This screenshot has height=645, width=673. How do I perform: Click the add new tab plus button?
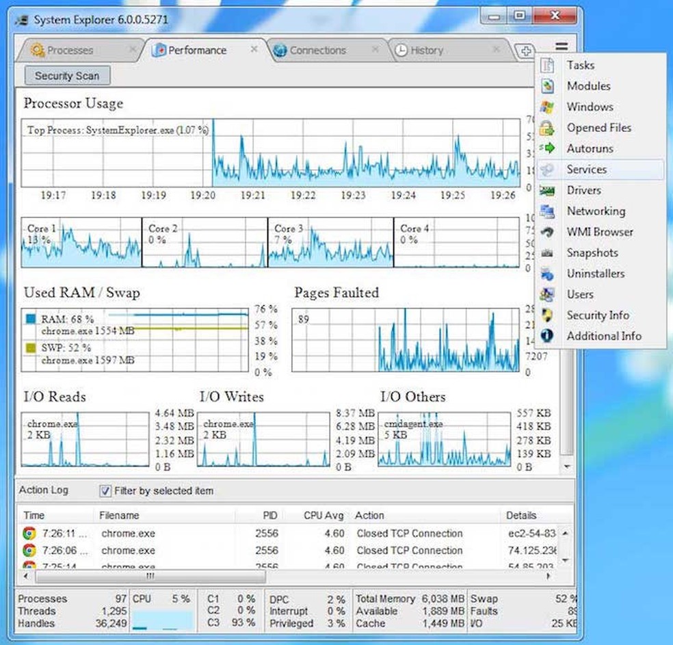(x=525, y=51)
